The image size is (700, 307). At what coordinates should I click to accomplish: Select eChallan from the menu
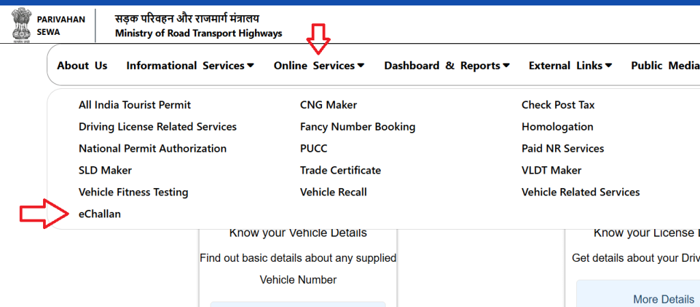click(100, 214)
